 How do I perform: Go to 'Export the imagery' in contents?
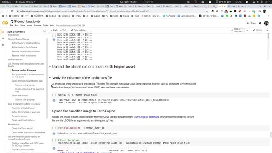[x=20, y=96]
